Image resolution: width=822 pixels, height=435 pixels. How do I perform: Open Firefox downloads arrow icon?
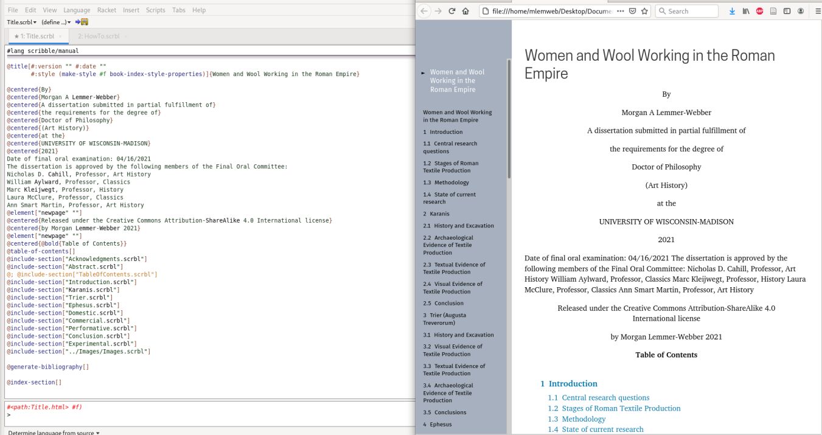pos(732,11)
